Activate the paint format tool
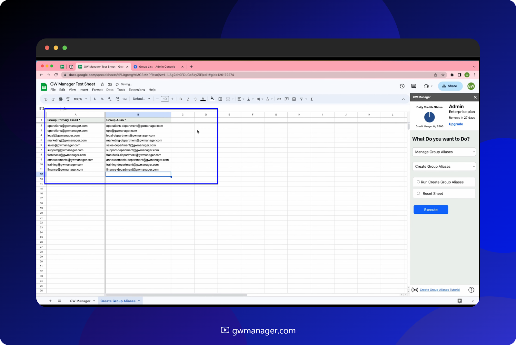Image resolution: width=516 pixels, height=345 pixels. (68, 99)
